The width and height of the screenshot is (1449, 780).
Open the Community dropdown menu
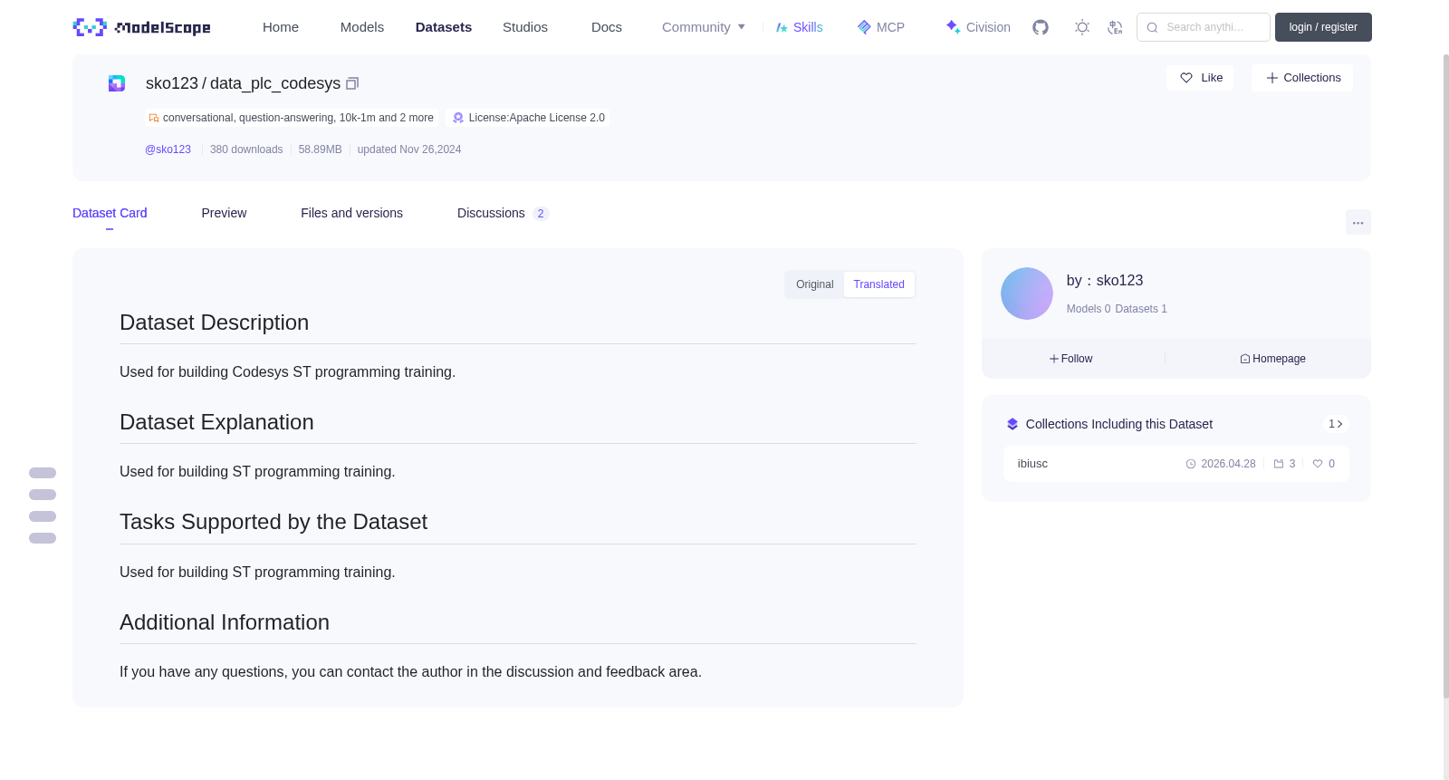pos(704,27)
